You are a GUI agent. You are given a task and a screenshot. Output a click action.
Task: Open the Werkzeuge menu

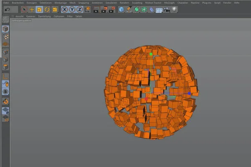(61, 3)
